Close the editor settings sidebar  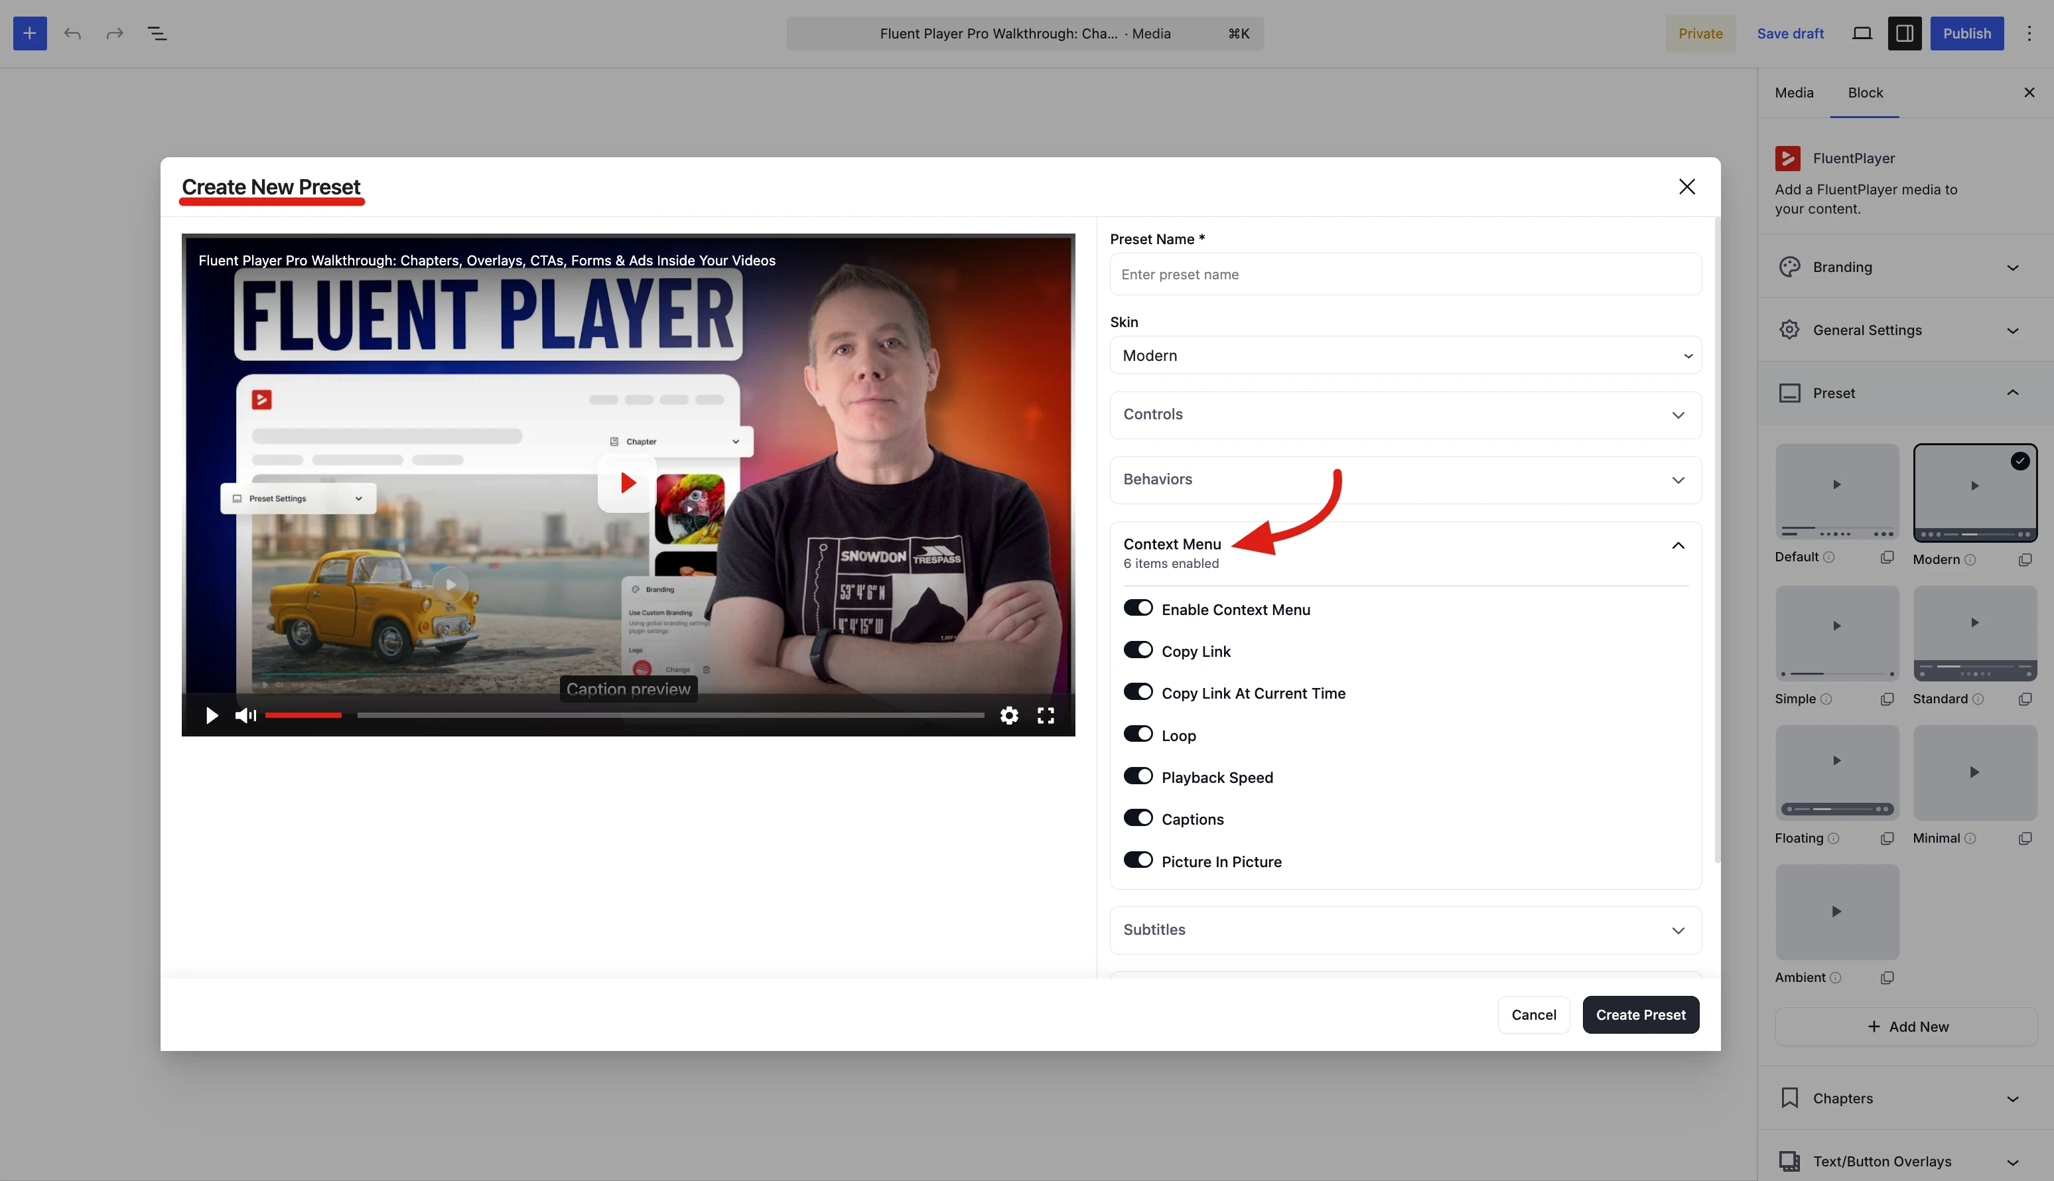point(2029,92)
